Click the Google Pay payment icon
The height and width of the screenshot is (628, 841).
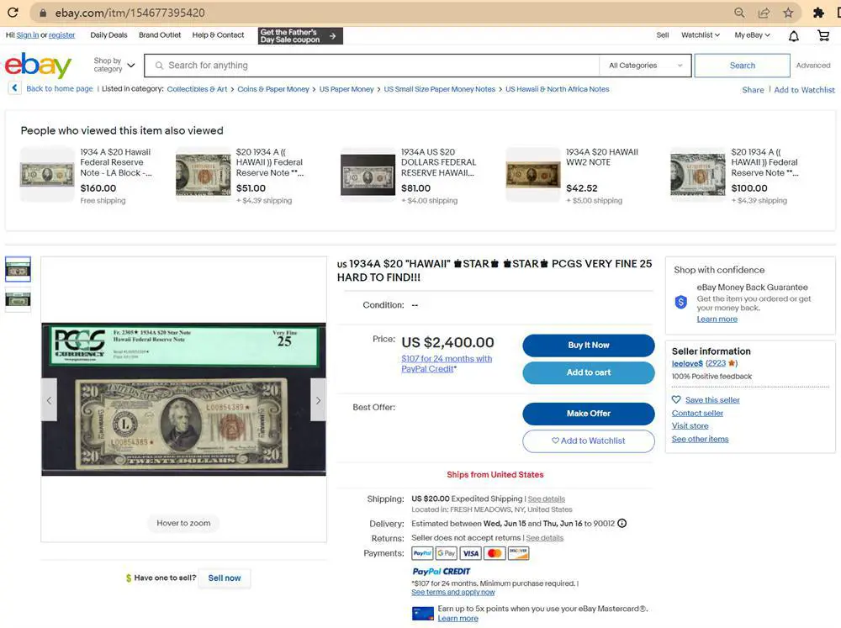coord(447,553)
